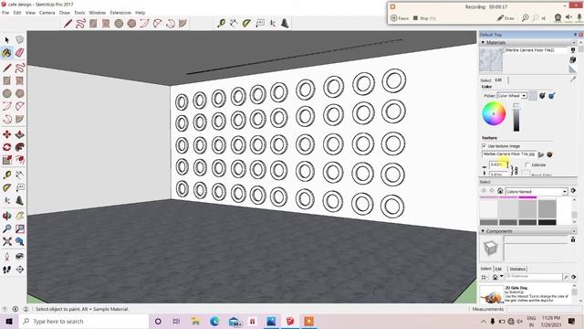This screenshot has height=329, width=584.
Task: Click the texture width input field
Action: tap(498, 164)
